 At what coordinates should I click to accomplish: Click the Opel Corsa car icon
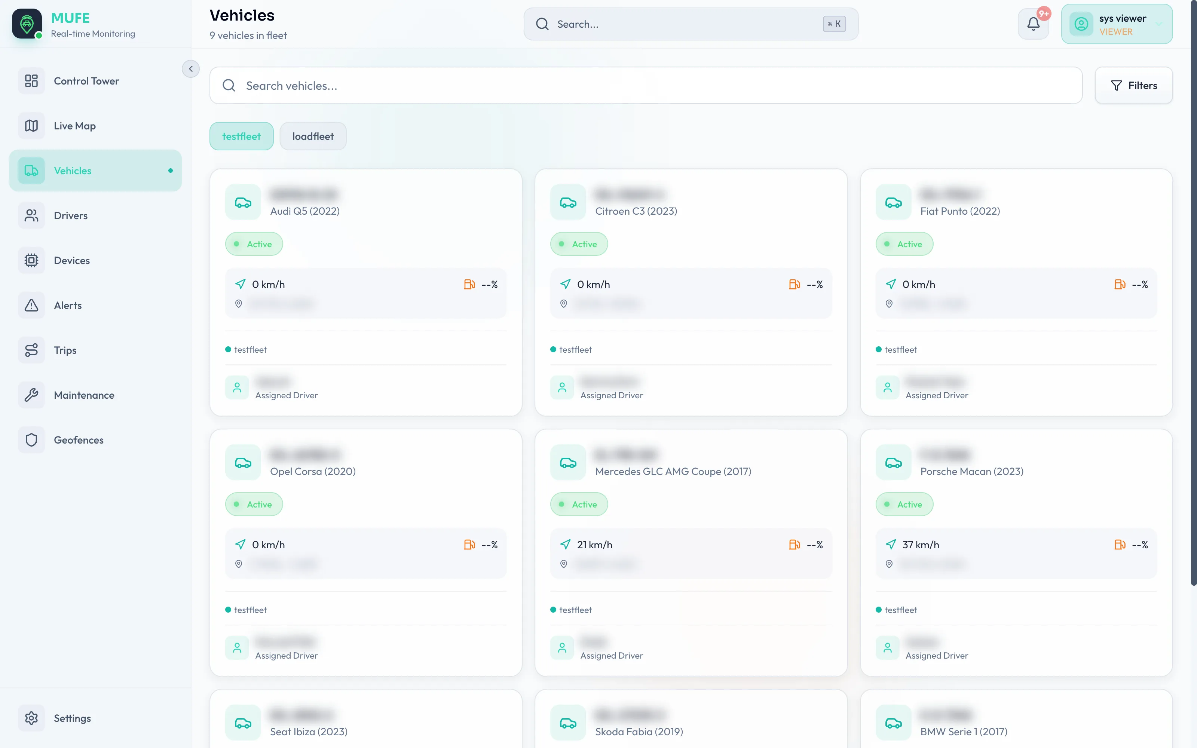coord(243,463)
